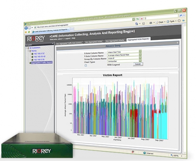Select 192.168.0.32 device in tree
196x161 pixels.
pos(39,53)
